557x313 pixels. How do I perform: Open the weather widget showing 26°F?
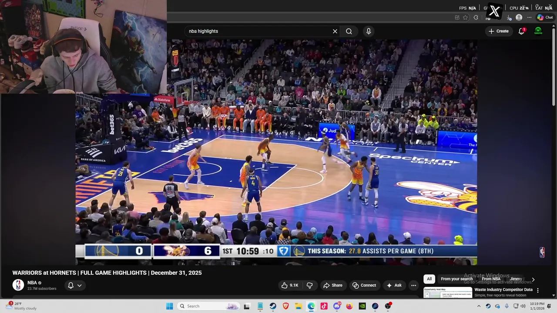tap(22, 306)
